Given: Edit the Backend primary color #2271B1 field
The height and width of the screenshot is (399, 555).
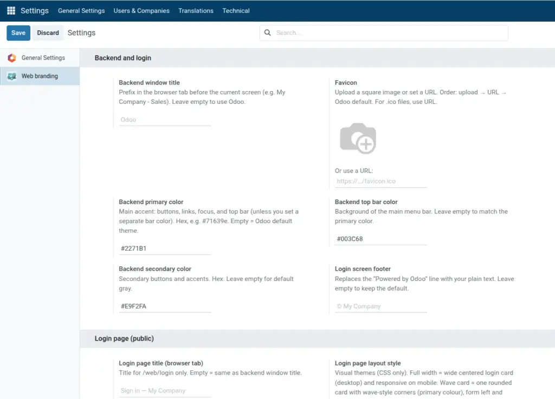Looking at the screenshot, I should coord(165,248).
